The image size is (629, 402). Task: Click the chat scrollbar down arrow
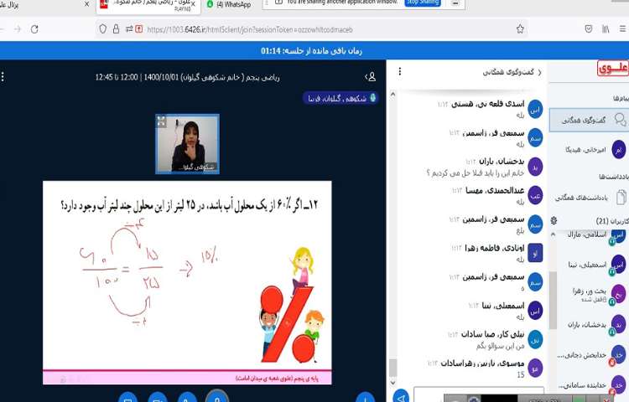[392, 383]
